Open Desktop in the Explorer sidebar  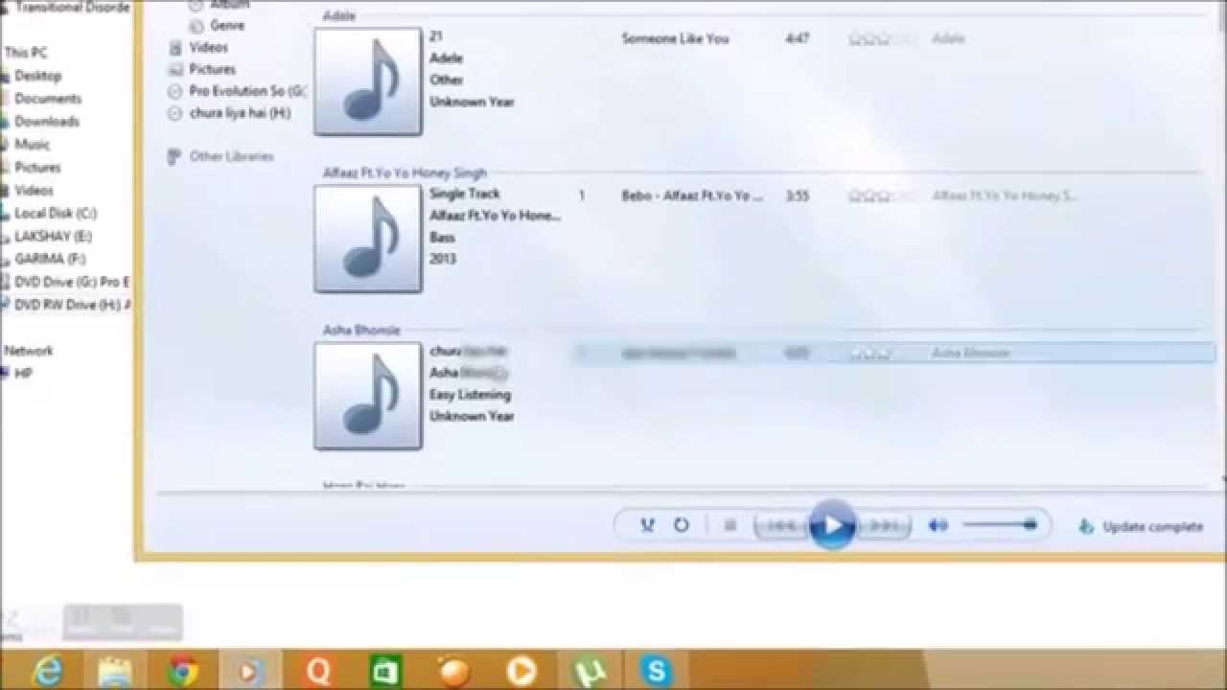[x=38, y=76]
